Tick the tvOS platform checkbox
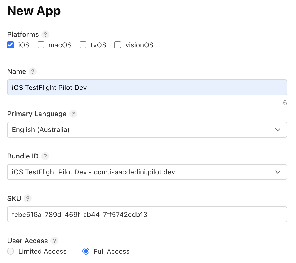Screen dimensions: 296x263 [83, 45]
